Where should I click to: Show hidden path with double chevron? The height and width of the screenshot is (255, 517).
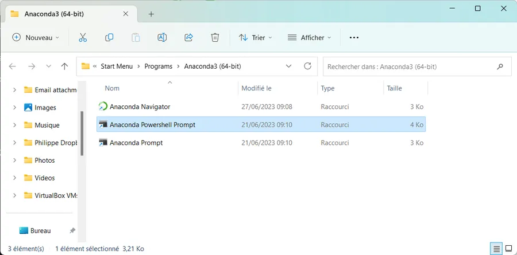click(95, 66)
